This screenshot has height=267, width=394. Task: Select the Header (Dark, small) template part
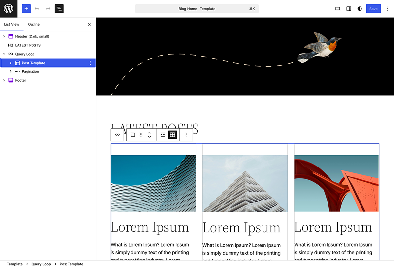[x=32, y=36]
